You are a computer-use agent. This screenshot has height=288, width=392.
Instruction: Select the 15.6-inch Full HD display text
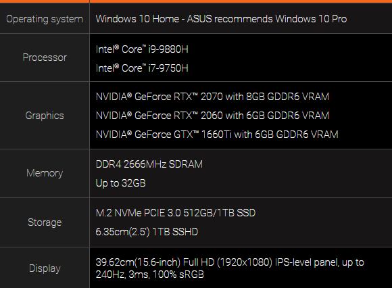click(x=230, y=262)
